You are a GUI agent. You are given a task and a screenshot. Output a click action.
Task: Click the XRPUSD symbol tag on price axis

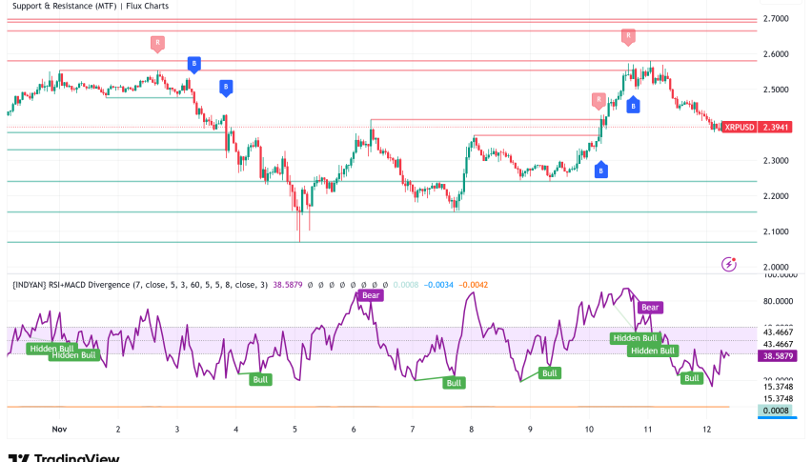[738, 127]
